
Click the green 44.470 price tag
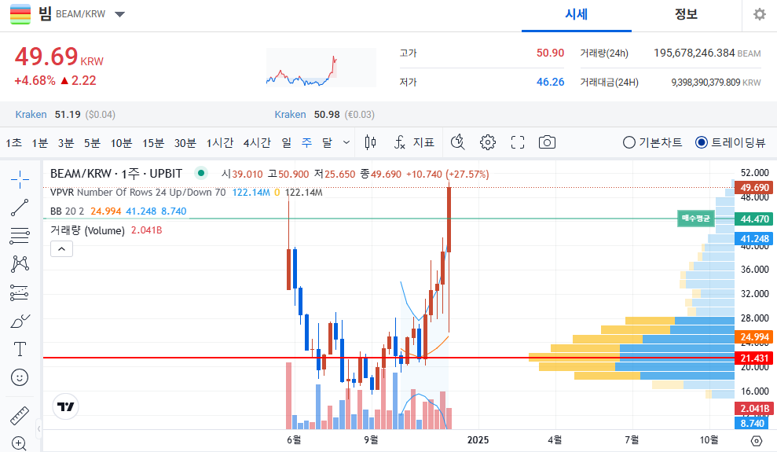(753, 219)
